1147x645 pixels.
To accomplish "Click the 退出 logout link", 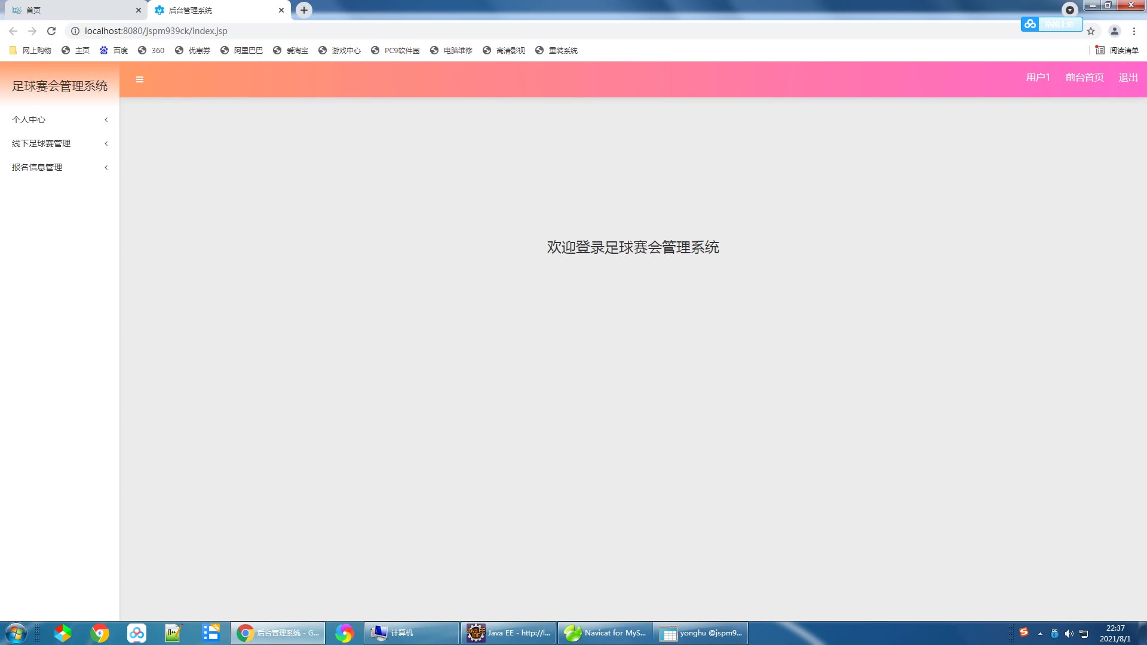I will click(1128, 78).
